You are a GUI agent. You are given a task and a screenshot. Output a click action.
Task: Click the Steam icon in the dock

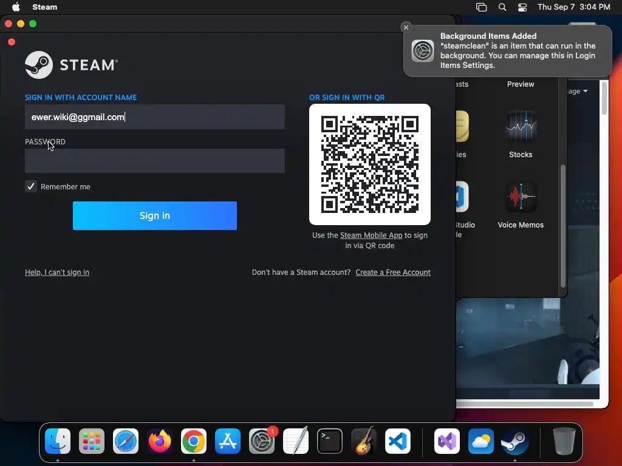[x=515, y=441]
